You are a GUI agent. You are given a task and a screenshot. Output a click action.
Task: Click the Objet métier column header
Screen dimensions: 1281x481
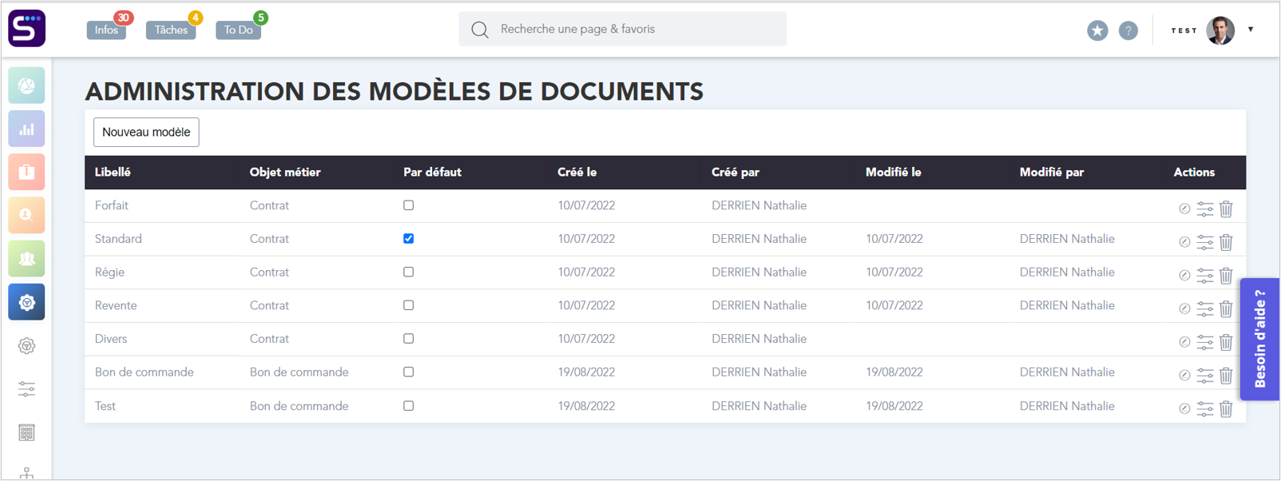285,173
